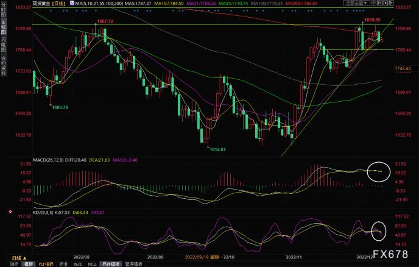
Task: Click the 2022/09/19 星期一 date label
Action: tap(203, 257)
